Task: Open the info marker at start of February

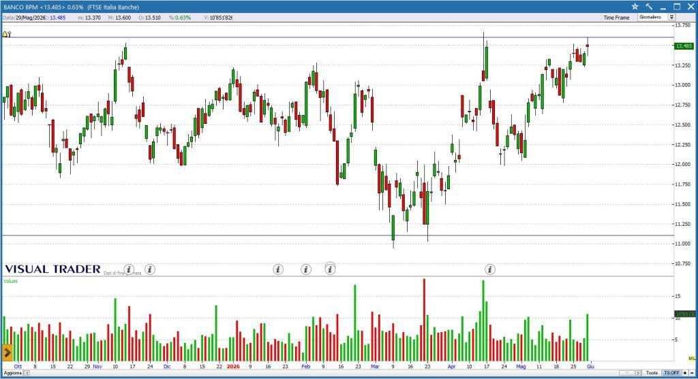Action: tap(306, 269)
